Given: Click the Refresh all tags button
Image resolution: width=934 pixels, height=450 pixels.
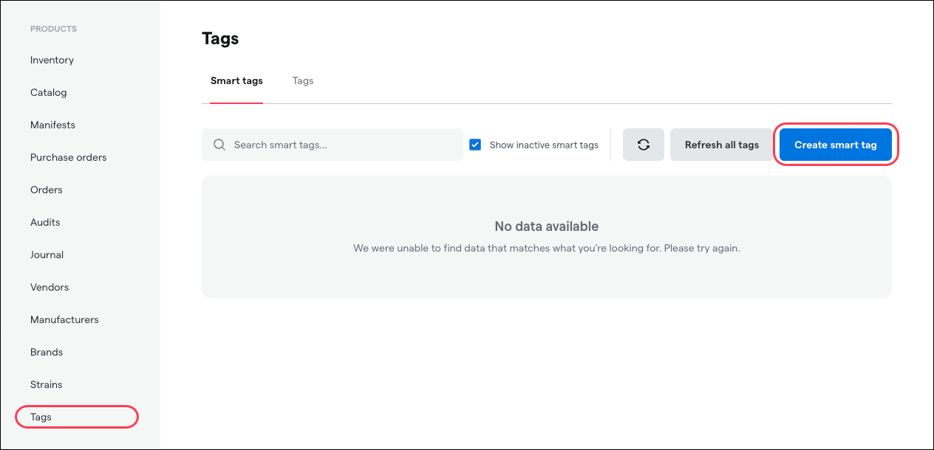Looking at the screenshot, I should [x=722, y=145].
